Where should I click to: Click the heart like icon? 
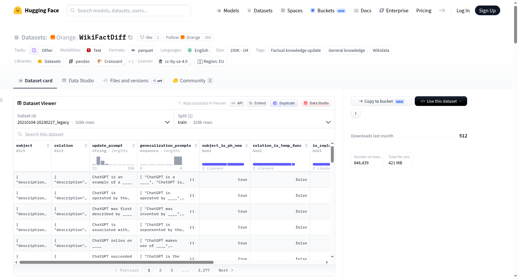(142, 37)
